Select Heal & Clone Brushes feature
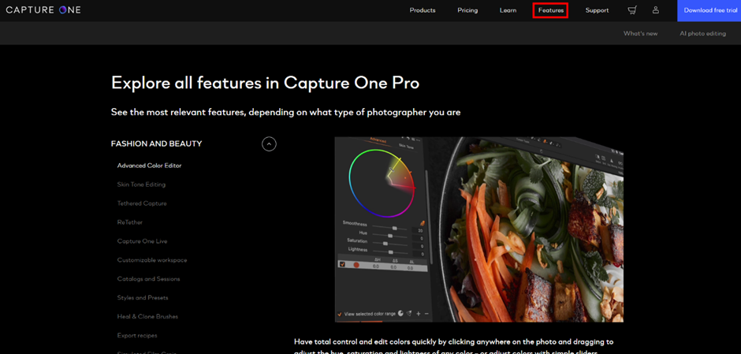The height and width of the screenshot is (354, 741). [x=147, y=317]
